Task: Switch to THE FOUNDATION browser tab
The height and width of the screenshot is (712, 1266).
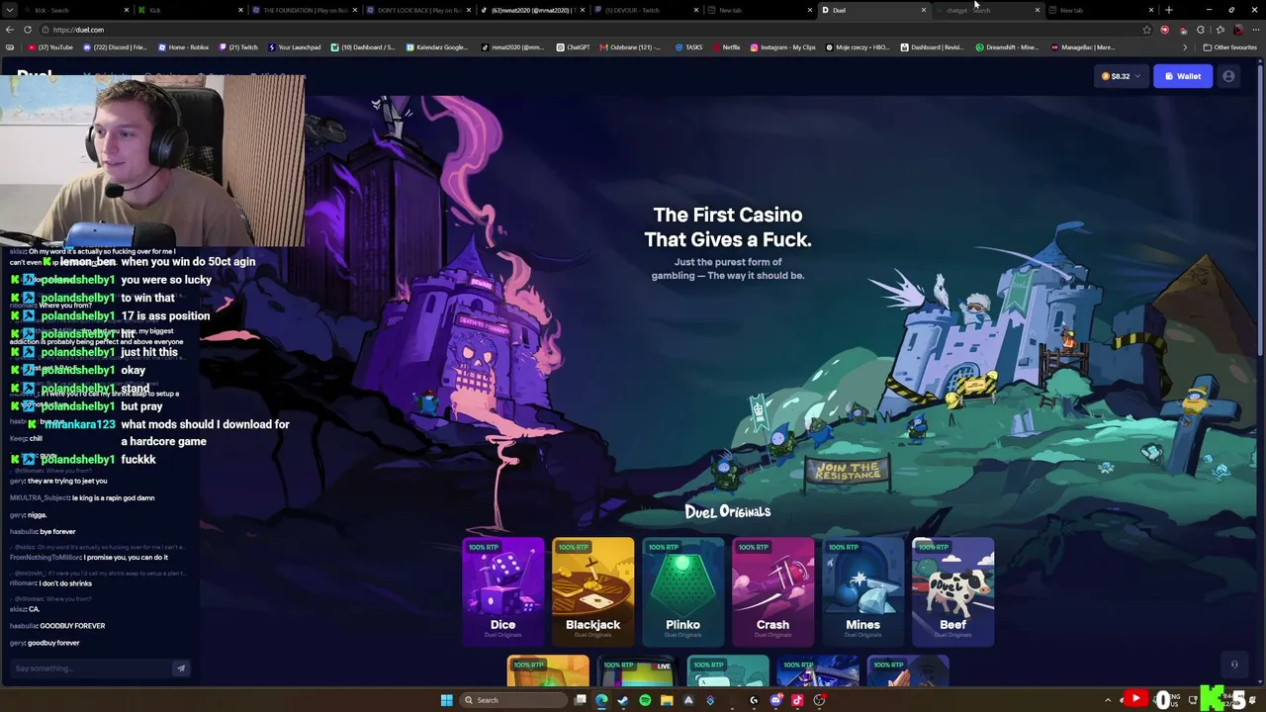Action: pyautogui.click(x=304, y=10)
